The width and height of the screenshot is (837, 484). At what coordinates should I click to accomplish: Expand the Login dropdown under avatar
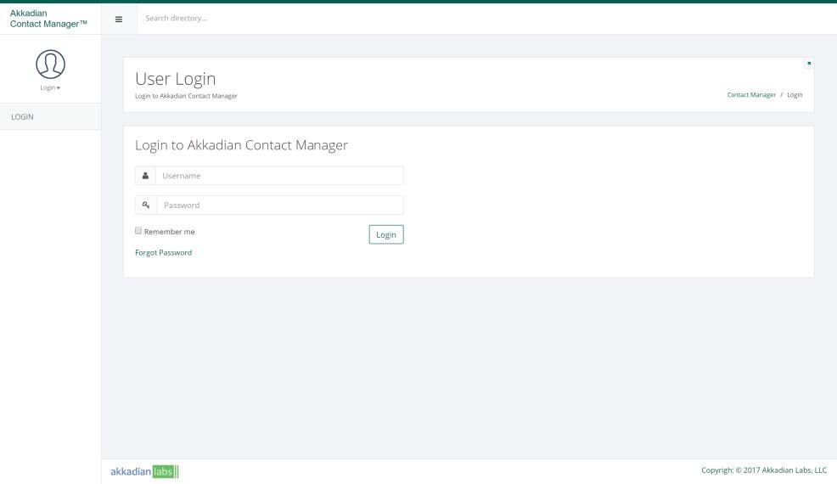[50, 87]
